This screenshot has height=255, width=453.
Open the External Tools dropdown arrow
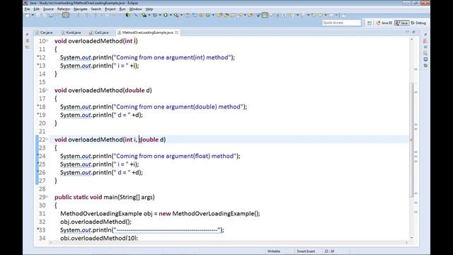pyautogui.click(x=181, y=15)
